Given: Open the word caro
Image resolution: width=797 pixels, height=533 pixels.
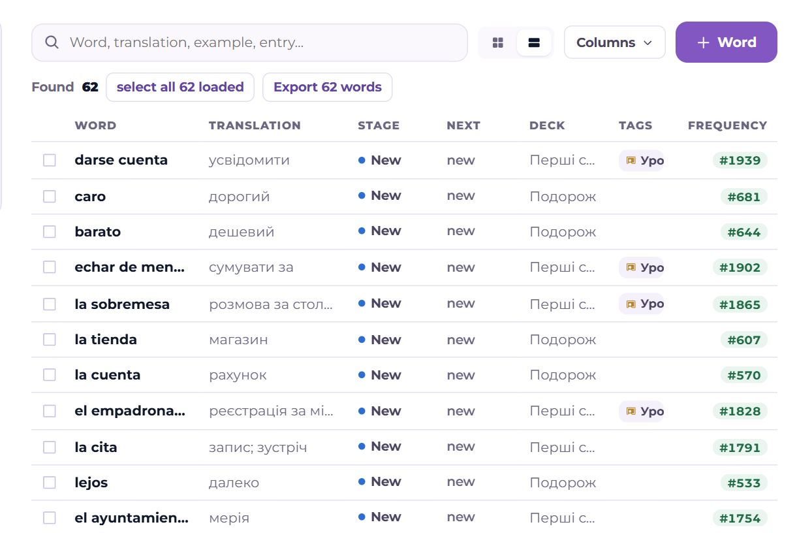Looking at the screenshot, I should [90, 197].
